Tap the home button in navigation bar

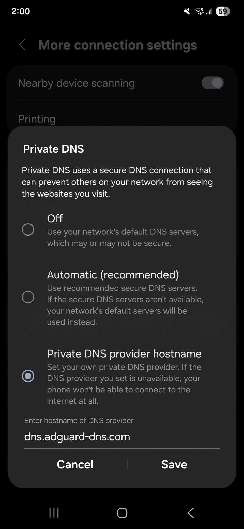pyautogui.click(x=122, y=513)
